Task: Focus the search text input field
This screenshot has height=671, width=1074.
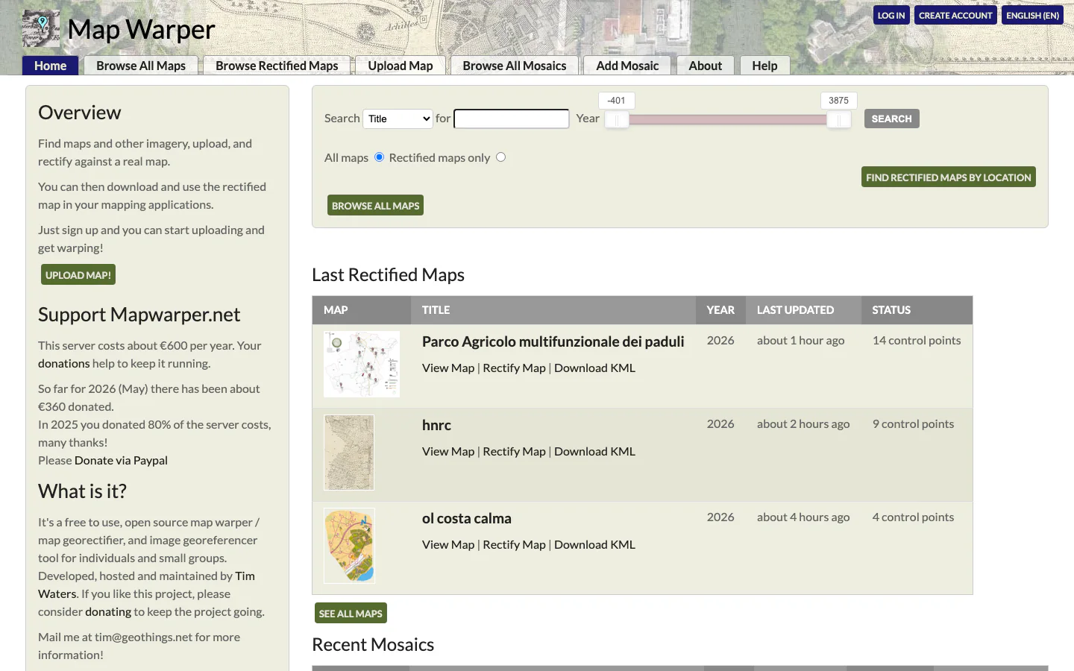Action: point(512,119)
